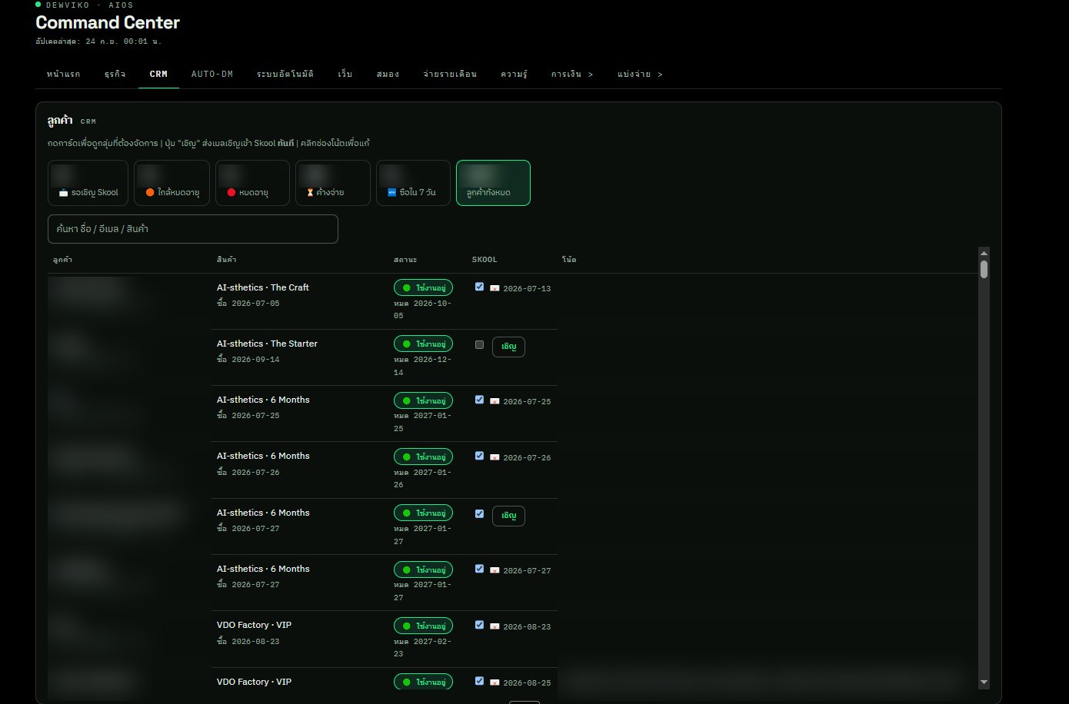Click the ใช้งานอยู่ badge in The Craft row

[x=424, y=287]
